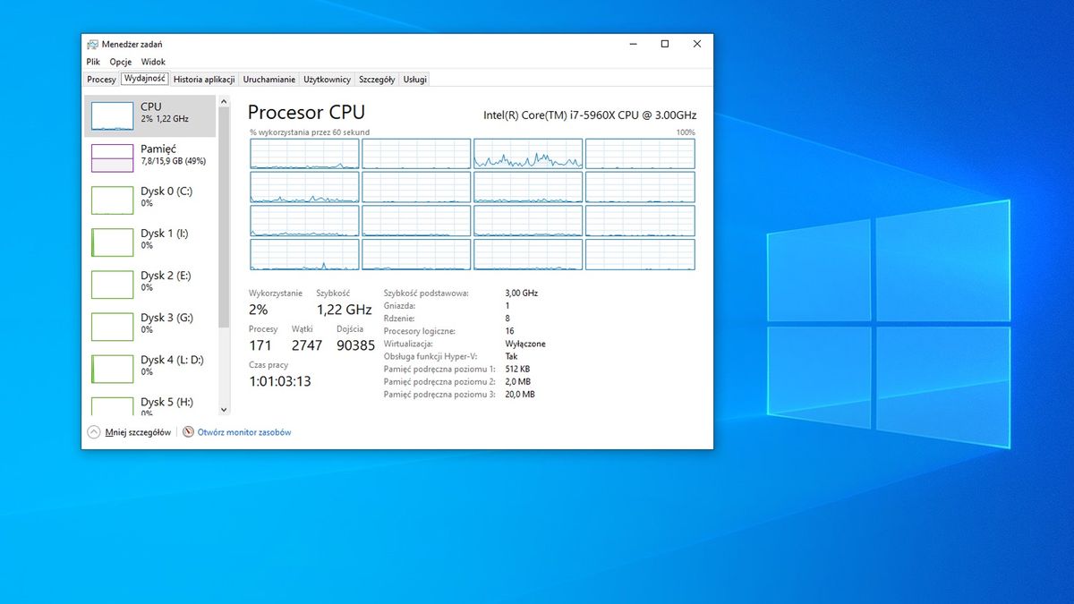The image size is (1074, 604).
Task: Maximize the Menedżer zadań window
Action: coord(665,44)
